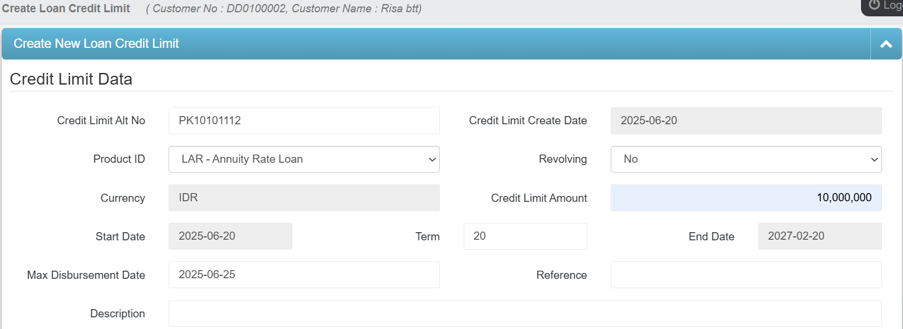The height and width of the screenshot is (329, 903).
Task: Click the Reference input field
Action: 746,275
